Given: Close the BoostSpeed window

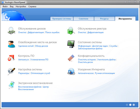Looking at the screenshot, I should (135, 1).
